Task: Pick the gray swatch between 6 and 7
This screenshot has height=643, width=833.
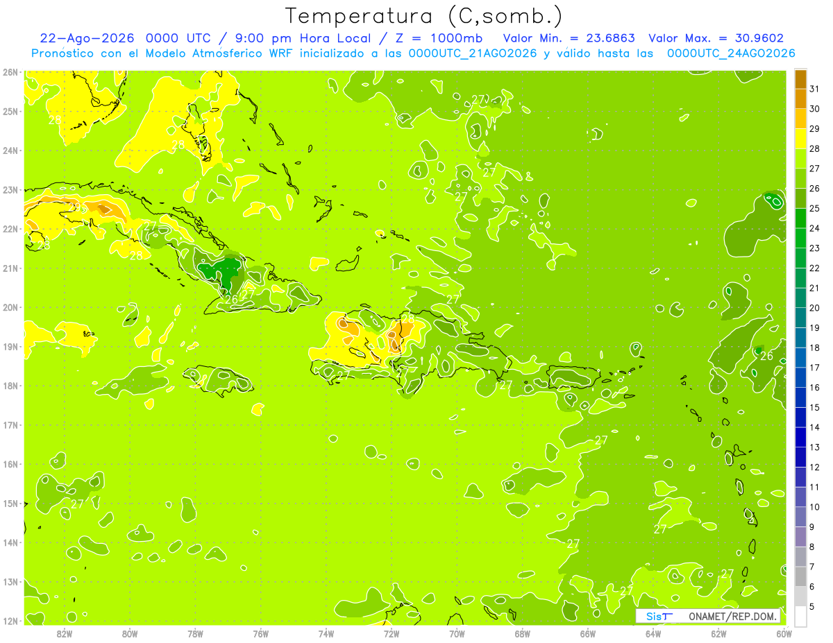Action: click(x=800, y=577)
